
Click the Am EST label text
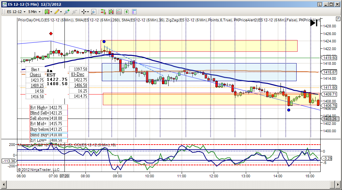51,73
